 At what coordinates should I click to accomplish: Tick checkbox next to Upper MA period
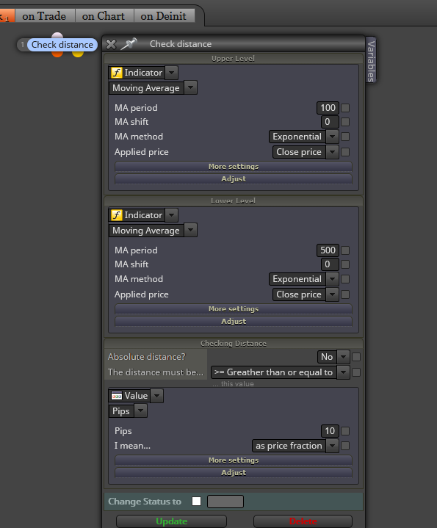point(345,108)
